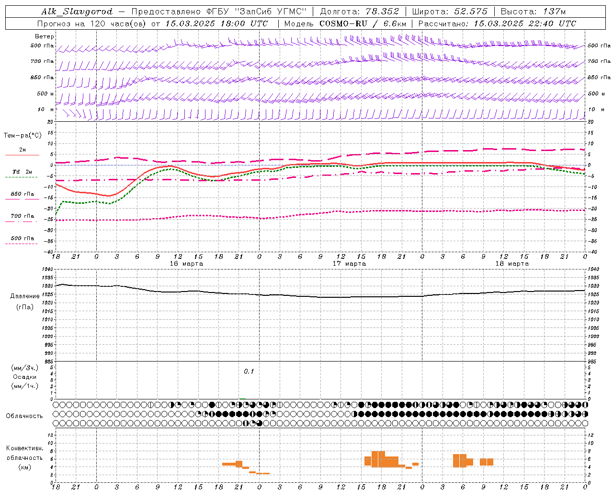Image resolution: width=613 pixels, height=491 pixels.
Task: Click the Тем-ра(°C) temperature panel label
Action: [23, 136]
